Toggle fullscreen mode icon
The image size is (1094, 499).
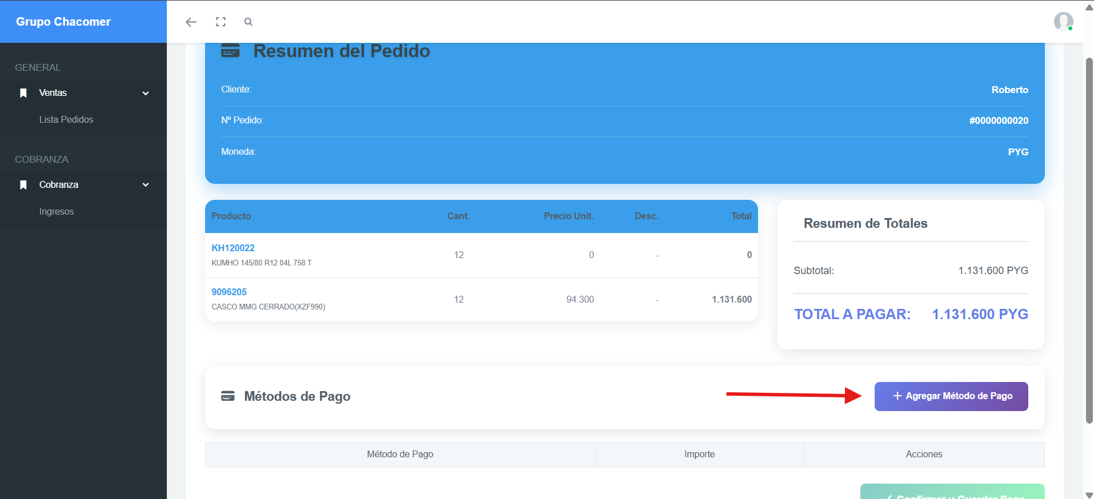tap(221, 22)
